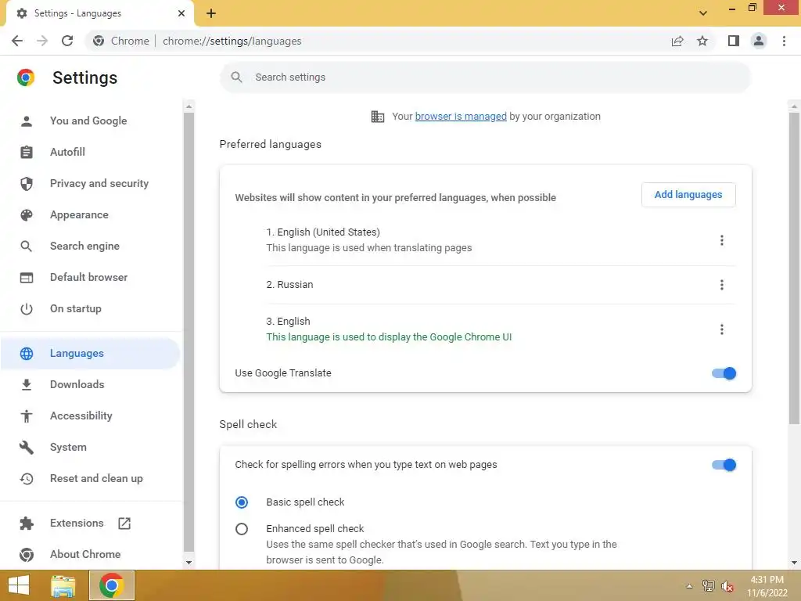Click main page scrollbar up arrow
Viewport: 801px width, 601px height.
(x=794, y=106)
